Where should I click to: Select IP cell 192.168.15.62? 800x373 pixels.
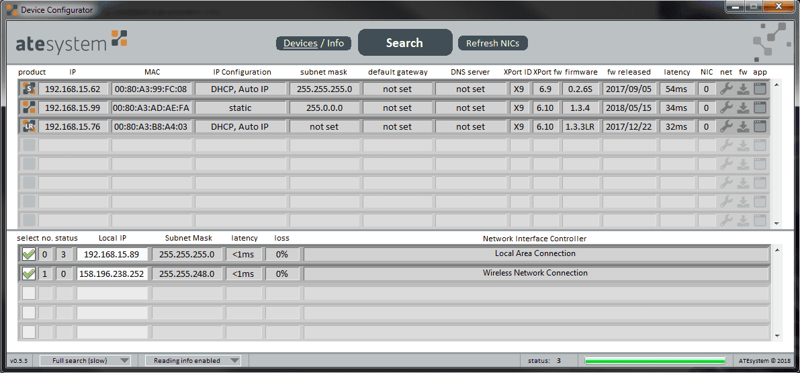coord(73,89)
